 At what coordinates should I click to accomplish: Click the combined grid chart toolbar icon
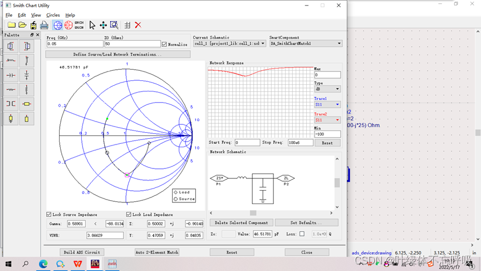click(x=79, y=25)
